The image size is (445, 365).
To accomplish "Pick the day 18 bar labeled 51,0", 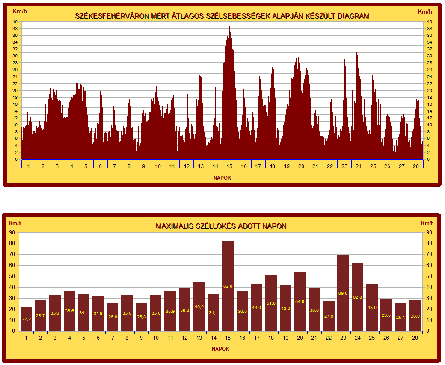I will [x=271, y=303].
